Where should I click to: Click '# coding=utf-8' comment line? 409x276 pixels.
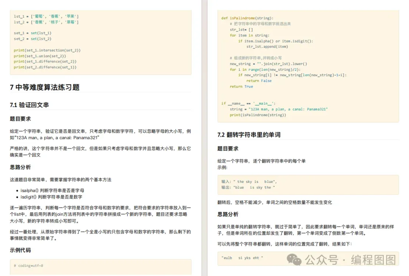[28, 265]
